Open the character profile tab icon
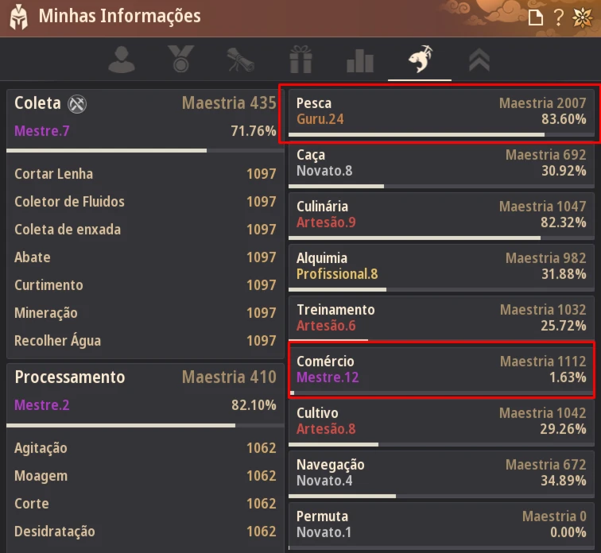This screenshot has height=553, width=601. tap(122, 60)
